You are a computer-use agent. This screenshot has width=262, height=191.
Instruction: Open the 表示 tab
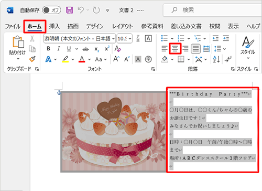[x=233, y=26]
